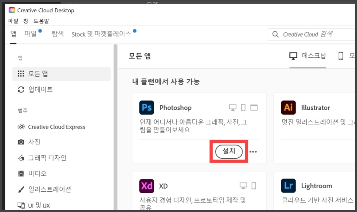The width and height of the screenshot is (357, 212).
Task: Click the Photoshop Ps app icon
Action: coord(147,108)
